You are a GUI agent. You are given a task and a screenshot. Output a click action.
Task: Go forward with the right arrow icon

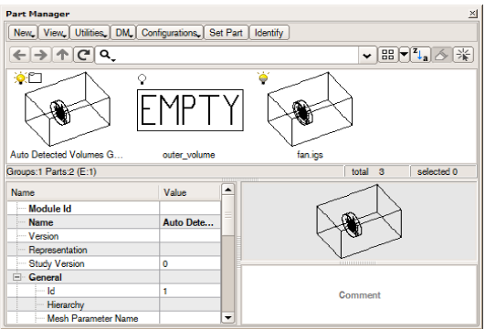click(41, 56)
